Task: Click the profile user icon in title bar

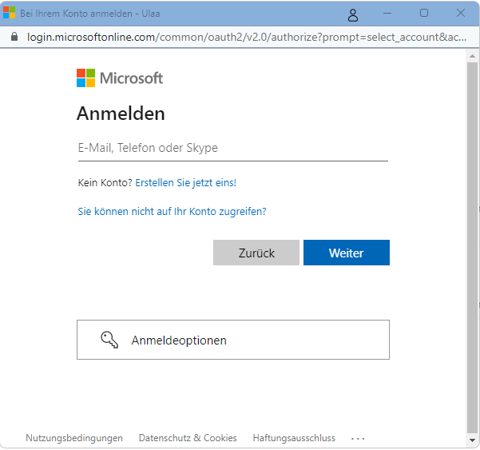Action: click(353, 14)
